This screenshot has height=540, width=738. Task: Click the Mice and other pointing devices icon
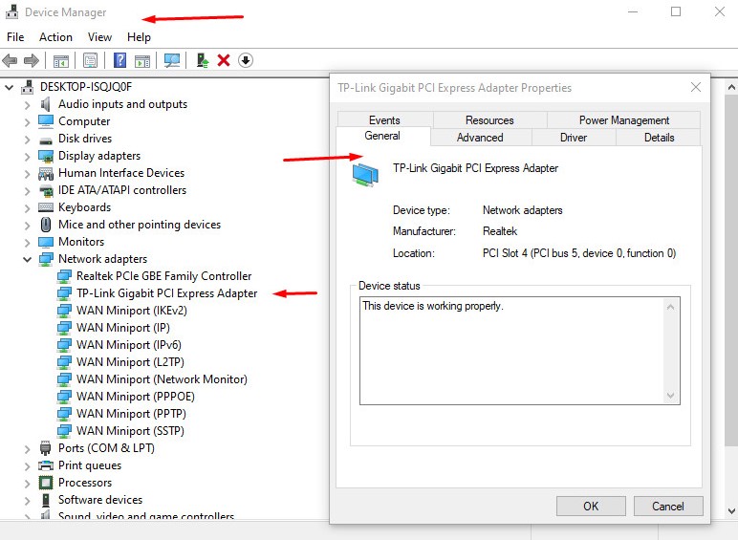pyautogui.click(x=46, y=225)
